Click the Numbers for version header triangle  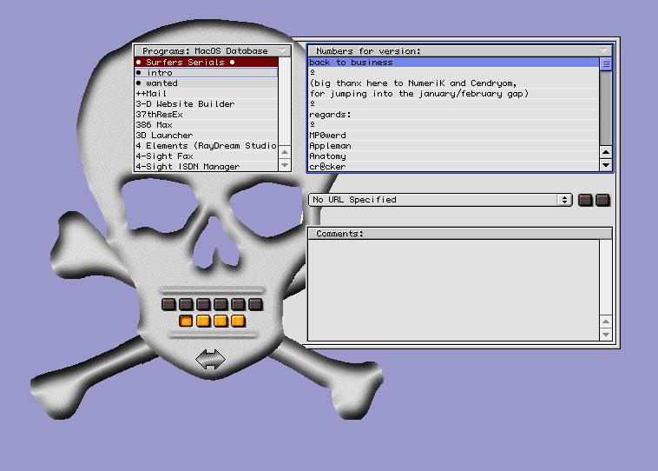click(x=603, y=50)
